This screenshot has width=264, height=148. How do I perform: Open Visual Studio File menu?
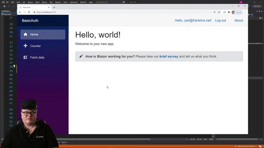tap(7, 2)
